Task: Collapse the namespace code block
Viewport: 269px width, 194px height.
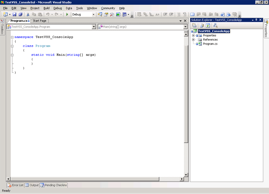Action: click(12, 37)
